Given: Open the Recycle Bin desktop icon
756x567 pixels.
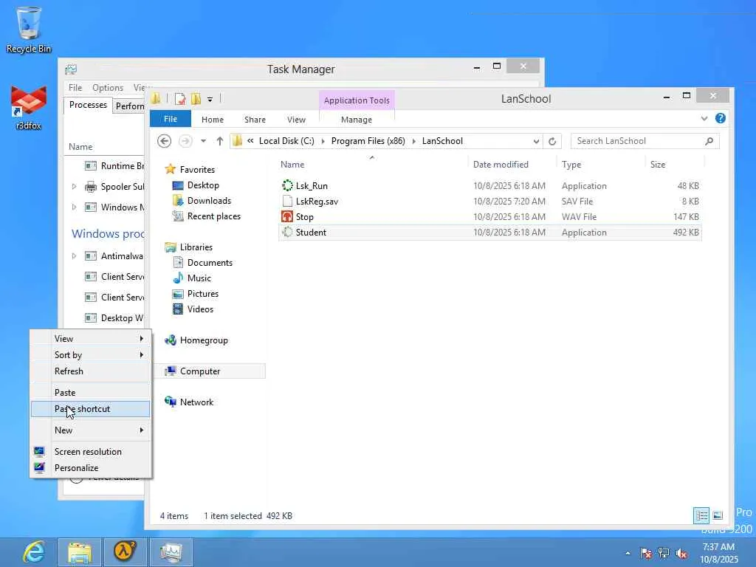Looking at the screenshot, I should (29, 30).
